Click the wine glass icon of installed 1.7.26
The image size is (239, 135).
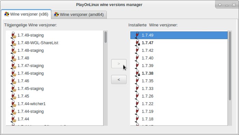coord(137,96)
